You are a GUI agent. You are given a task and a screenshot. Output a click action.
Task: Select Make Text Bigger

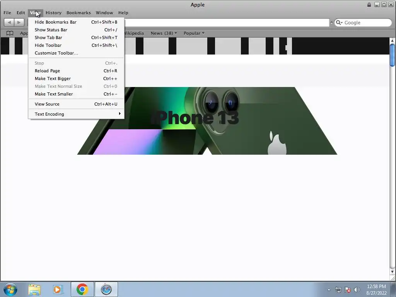tap(76, 79)
